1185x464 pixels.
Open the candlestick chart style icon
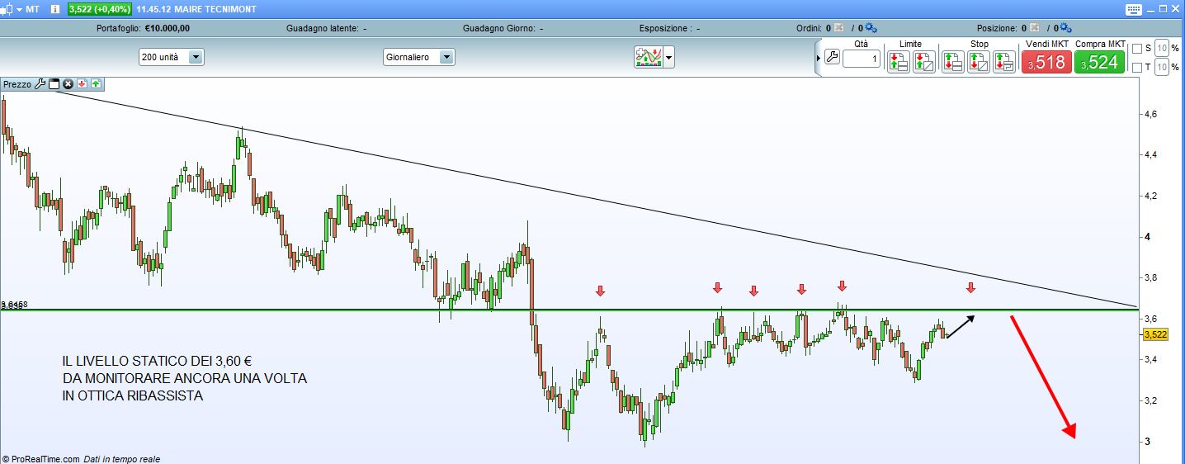point(7,8)
